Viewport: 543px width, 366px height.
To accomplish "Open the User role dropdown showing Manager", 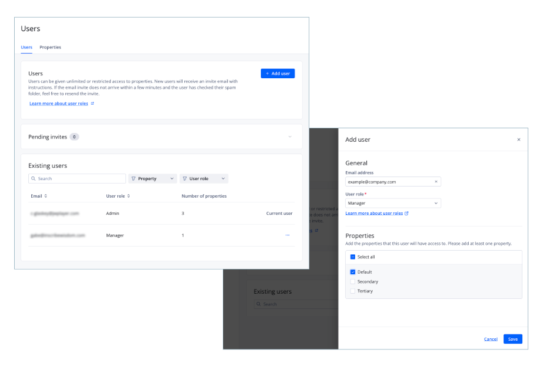I will pos(393,203).
